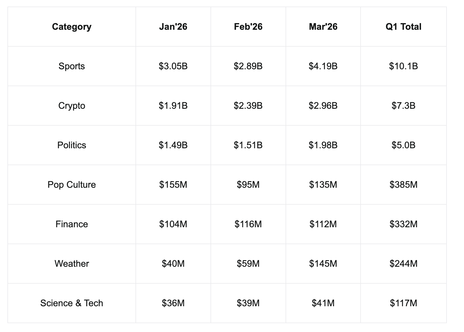
Task: Click Politics January value $1.49B
Action: (x=173, y=145)
